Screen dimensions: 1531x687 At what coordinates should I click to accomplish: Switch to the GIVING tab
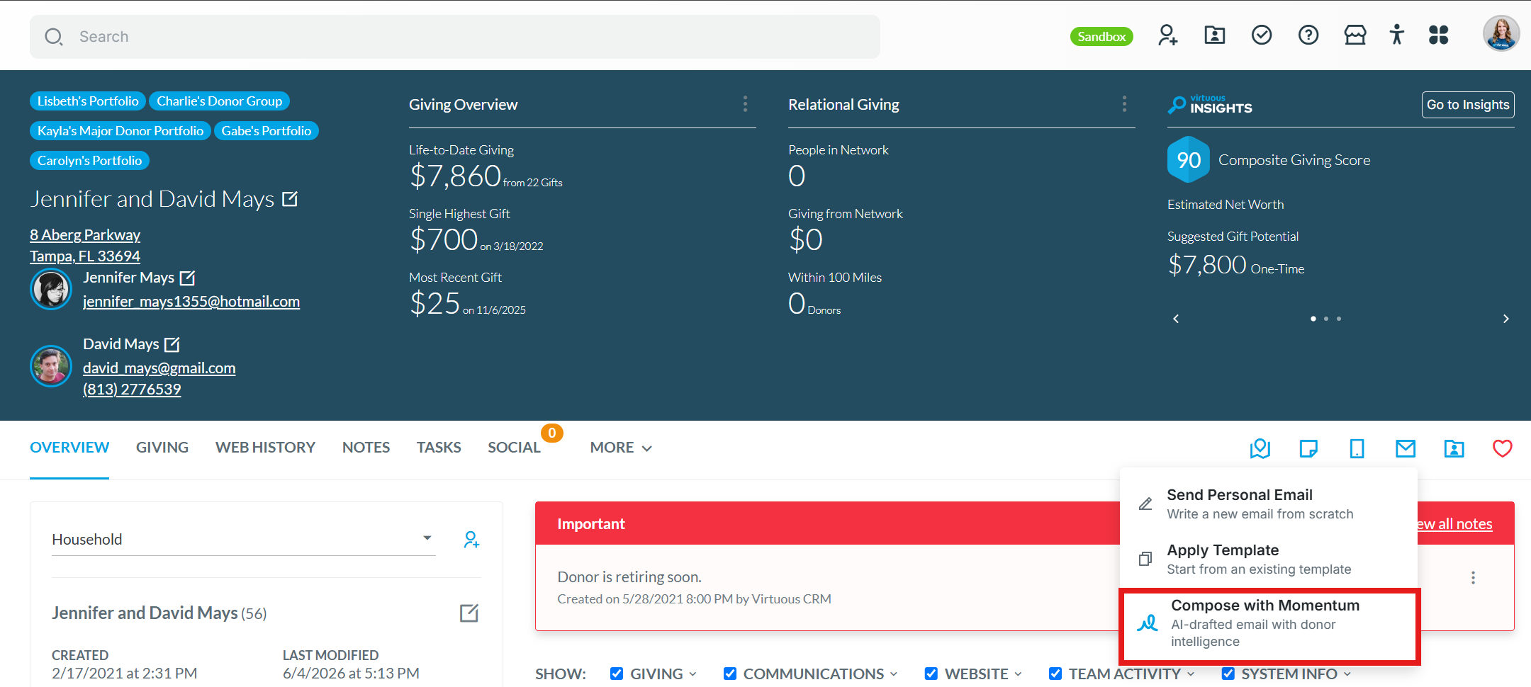coord(162,448)
